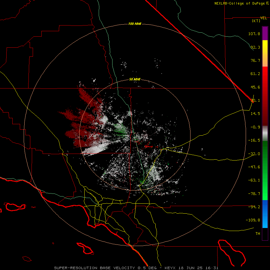Select the -94.2 velocity scale value

[254, 207]
